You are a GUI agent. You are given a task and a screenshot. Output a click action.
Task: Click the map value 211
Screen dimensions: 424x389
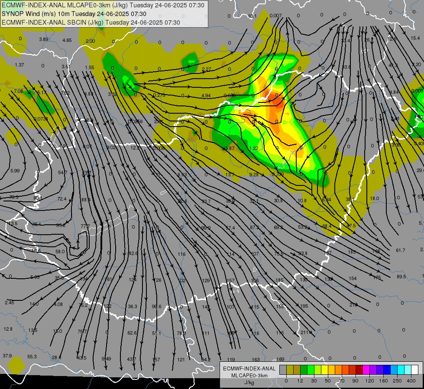[x=304, y=332]
